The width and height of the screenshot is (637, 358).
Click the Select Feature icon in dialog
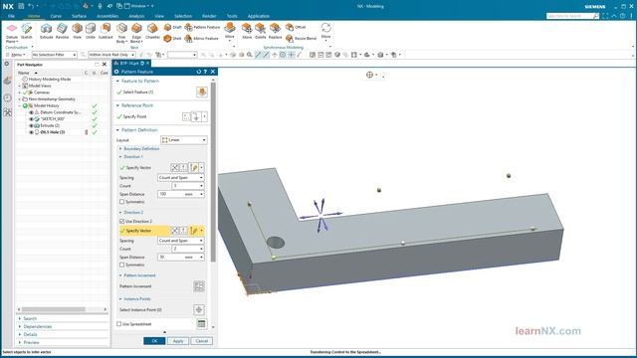click(x=202, y=92)
